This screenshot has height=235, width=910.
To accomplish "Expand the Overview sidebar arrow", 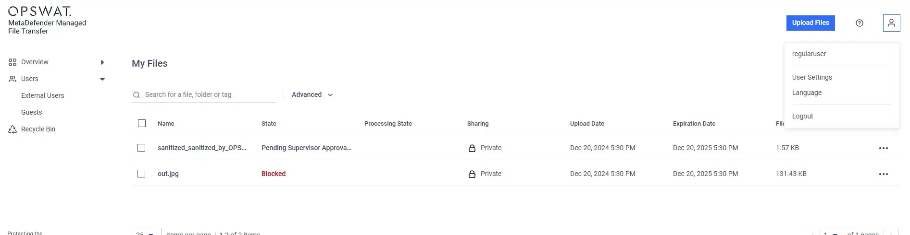I will [102, 62].
